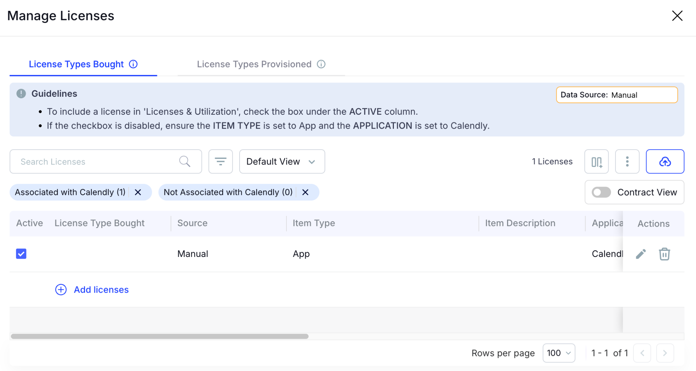Switch to License Types Provisioned tab
696x371 pixels.
click(x=254, y=64)
